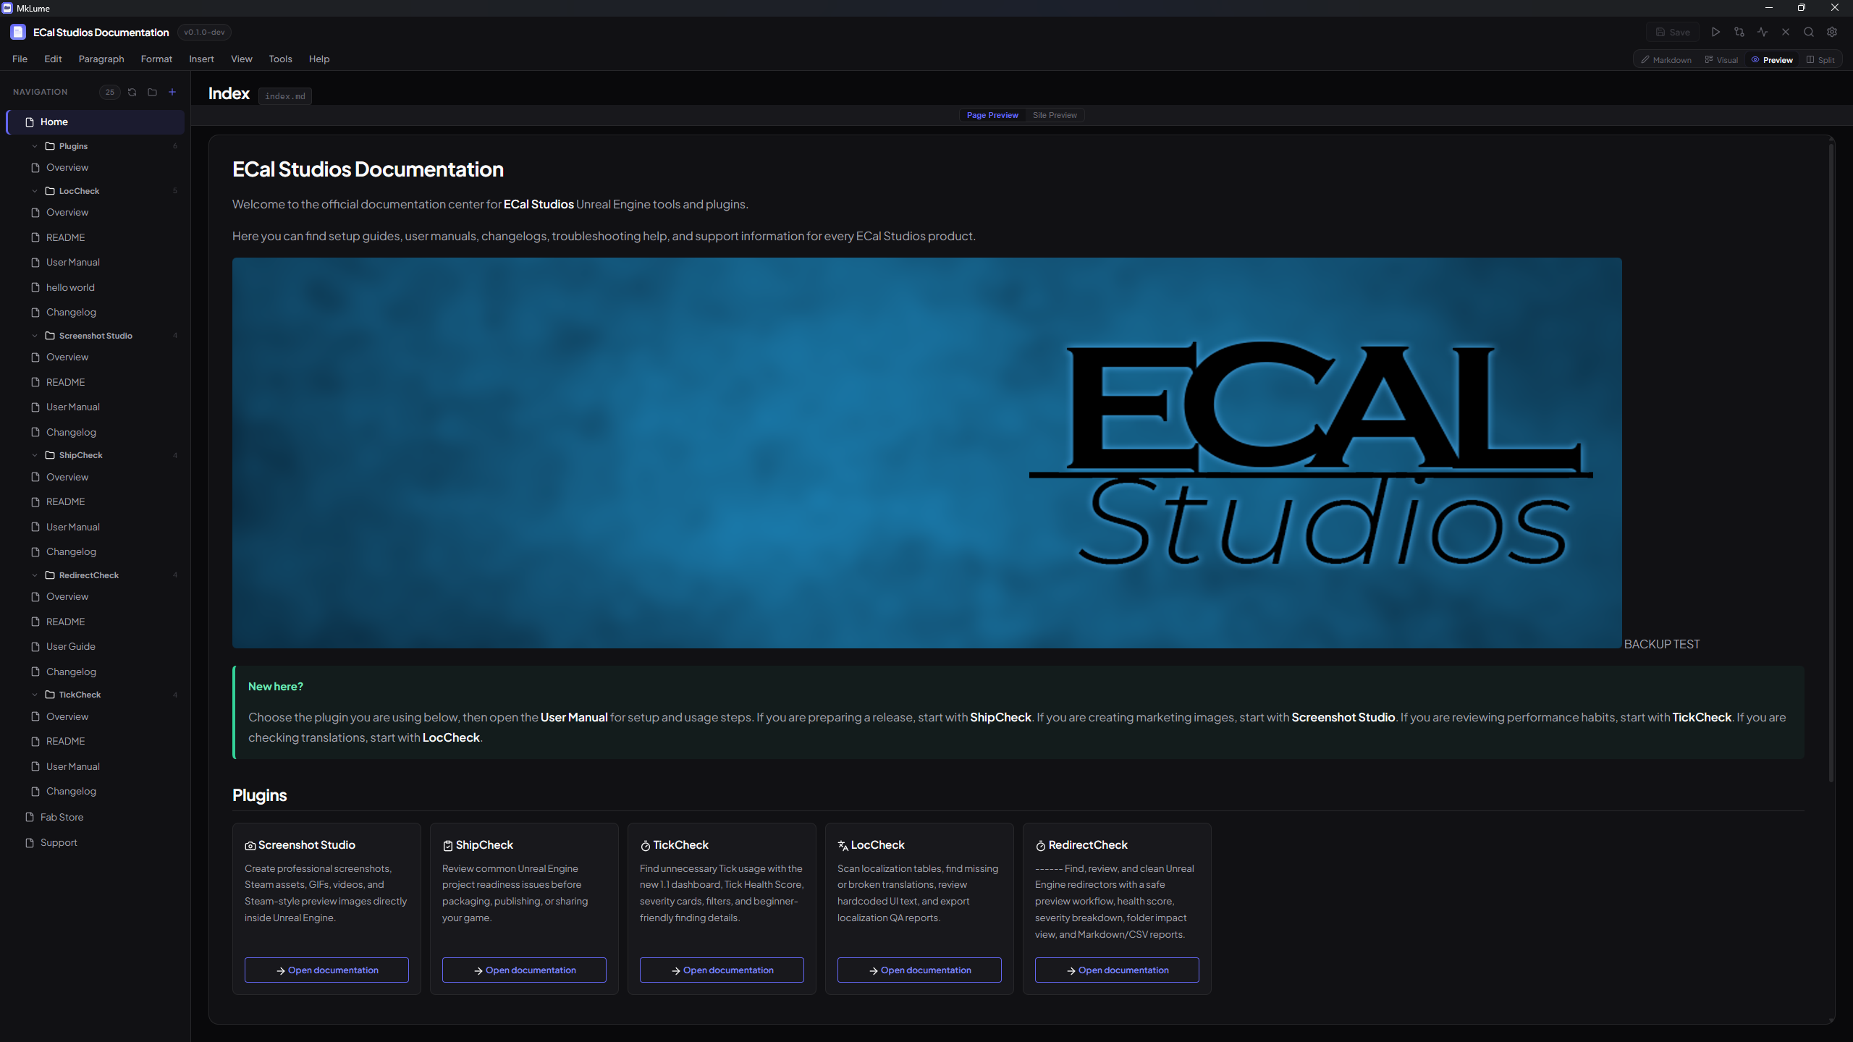Open User Guide under RedirectCheck

71,646
